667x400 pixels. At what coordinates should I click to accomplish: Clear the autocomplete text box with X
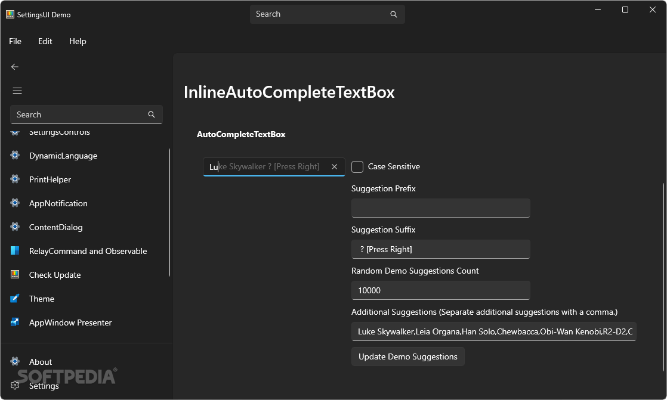coord(334,167)
